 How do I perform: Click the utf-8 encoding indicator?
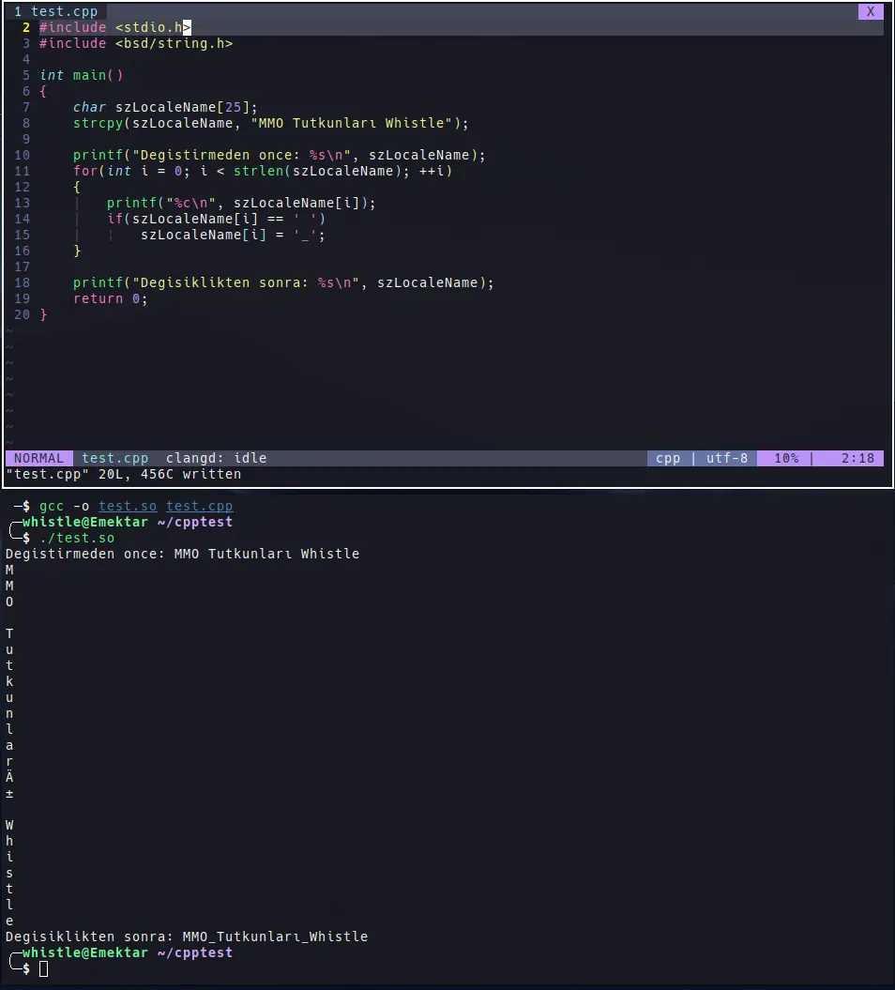727,458
